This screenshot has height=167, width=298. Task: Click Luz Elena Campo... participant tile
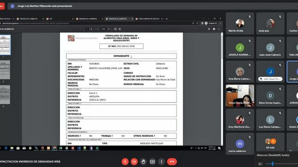(x=270, y=120)
